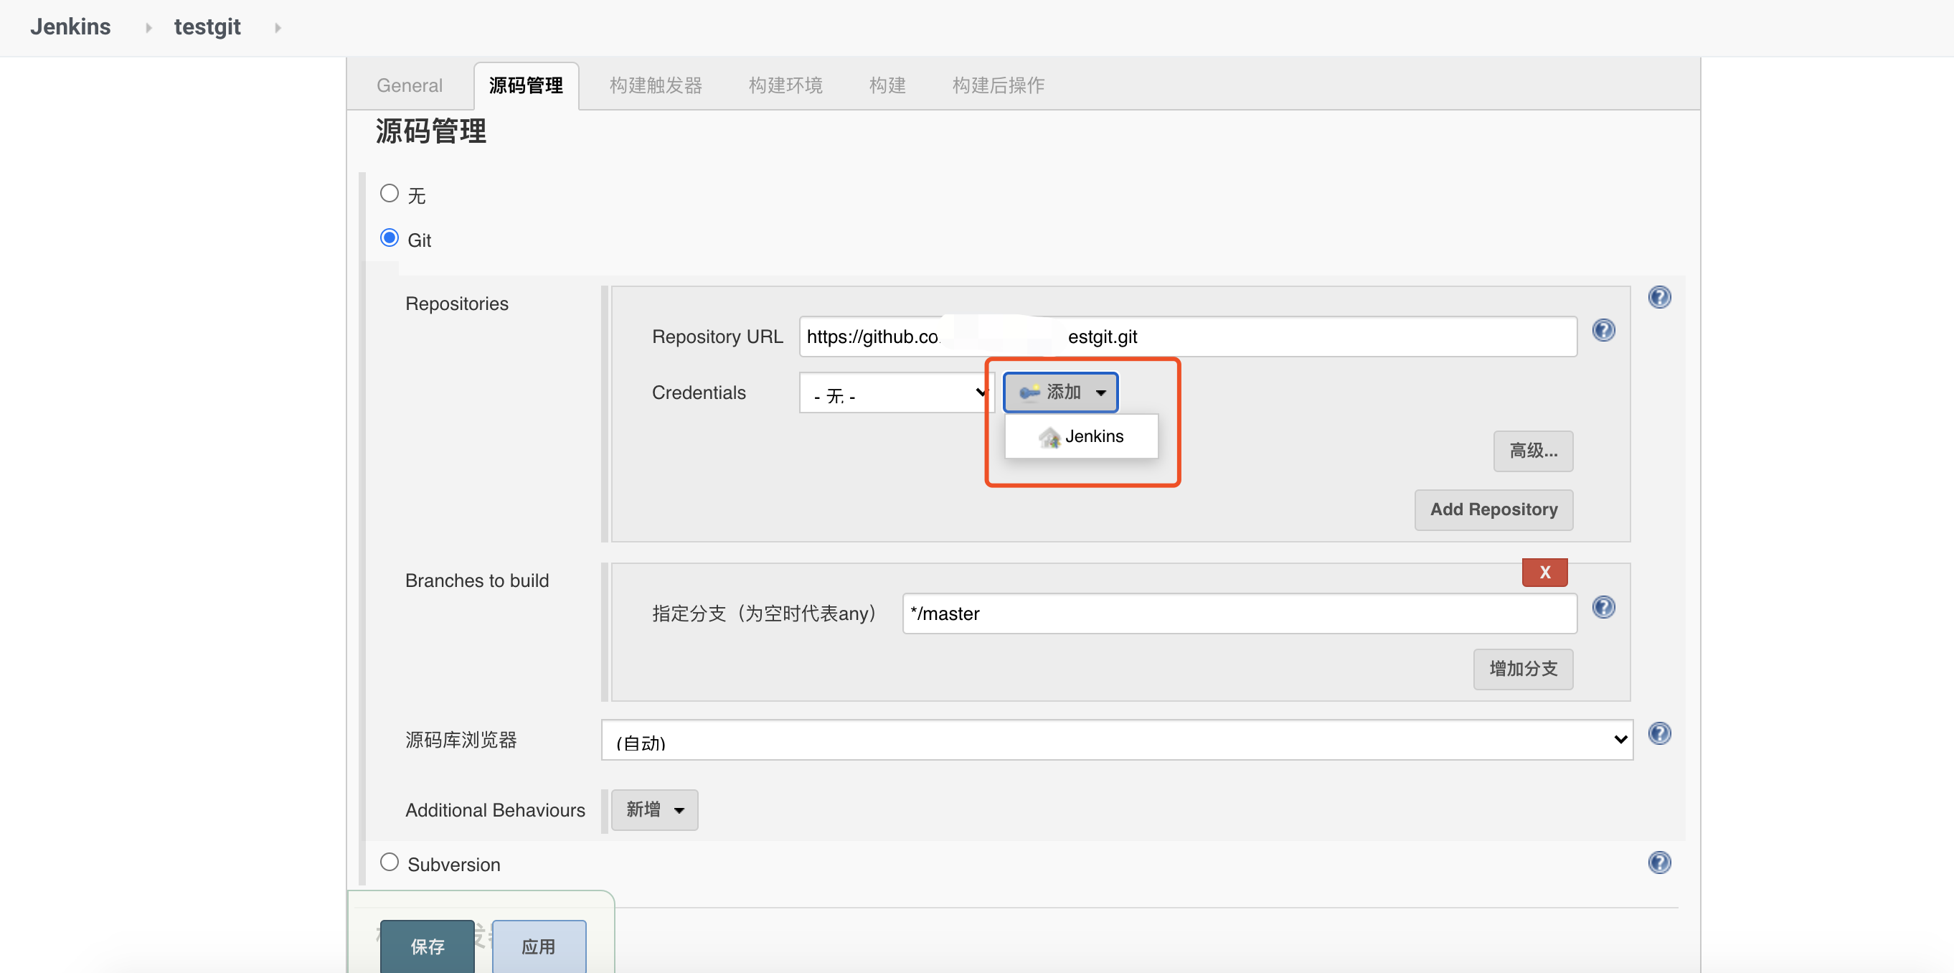1954x973 pixels.
Task: Select the 无 source control radio
Action: (x=389, y=194)
